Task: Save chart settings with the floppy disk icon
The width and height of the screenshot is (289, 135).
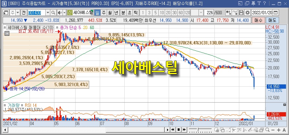Action: [241, 13]
